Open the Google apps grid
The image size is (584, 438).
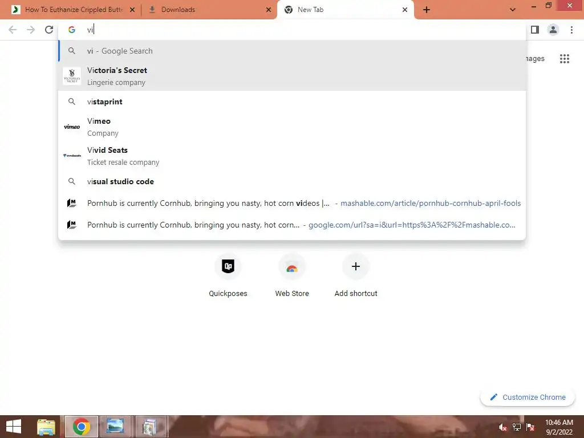[565, 59]
